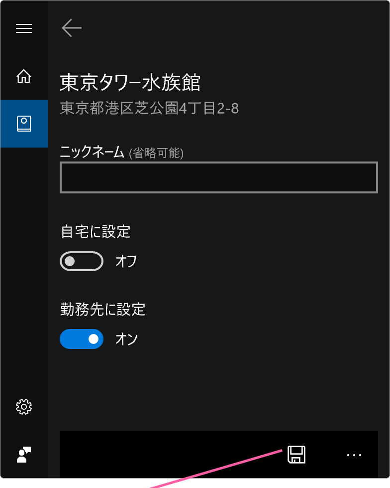
Task: Disable the 勤務先に設定 toggle switch
Action: point(82,339)
